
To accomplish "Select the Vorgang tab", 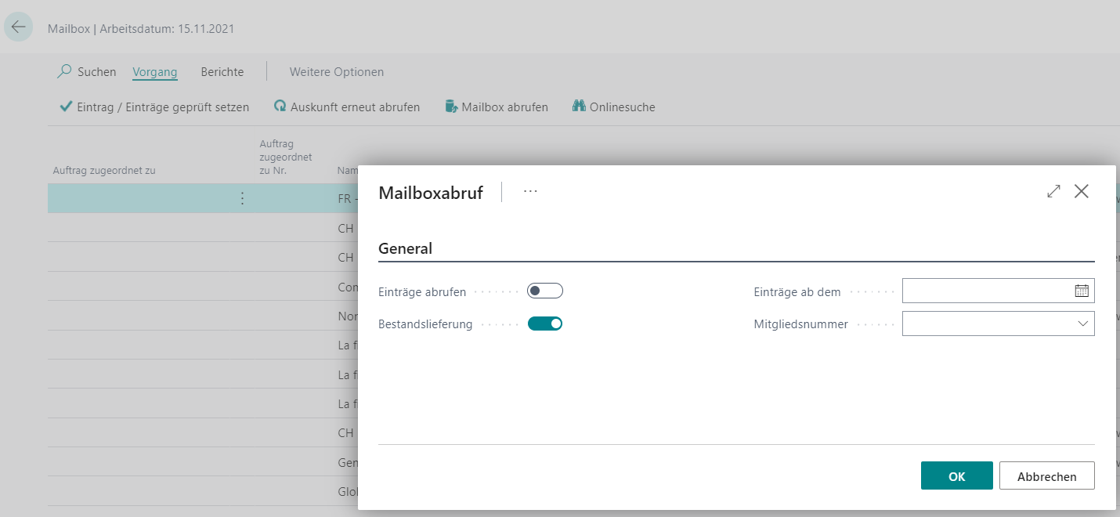I will 155,72.
